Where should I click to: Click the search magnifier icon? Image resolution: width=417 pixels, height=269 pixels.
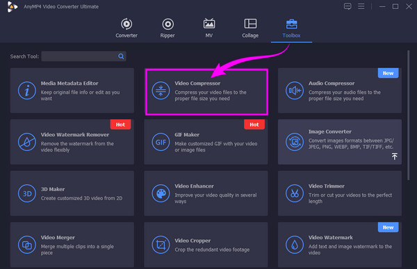(x=121, y=56)
